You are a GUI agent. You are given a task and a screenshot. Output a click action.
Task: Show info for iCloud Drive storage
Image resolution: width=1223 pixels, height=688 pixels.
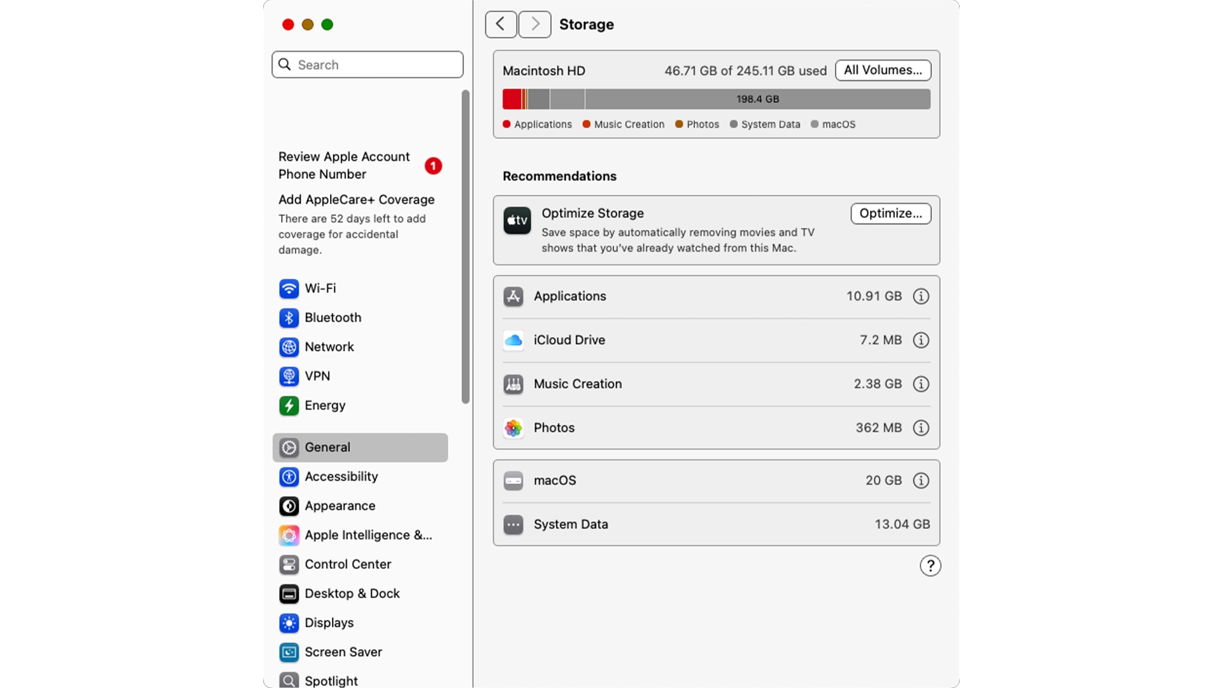click(x=921, y=340)
